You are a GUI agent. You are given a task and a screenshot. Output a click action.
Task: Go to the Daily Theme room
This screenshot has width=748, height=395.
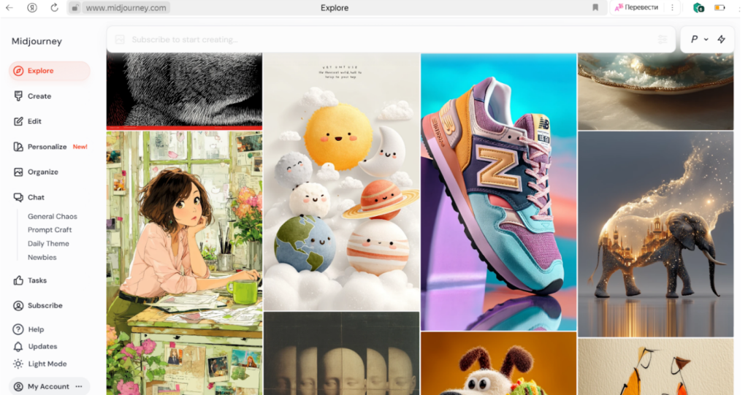[48, 244]
